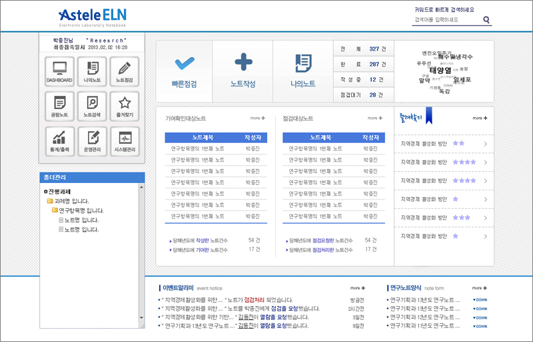Open the DASHBOARD icon in the left menu
This screenshot has height=342, width=533.
[59, 71]
